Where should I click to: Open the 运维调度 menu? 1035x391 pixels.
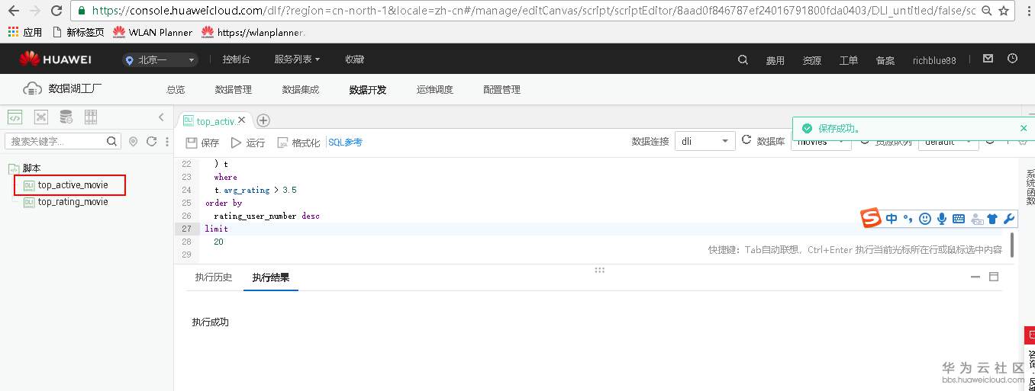(x=435, y=89)
